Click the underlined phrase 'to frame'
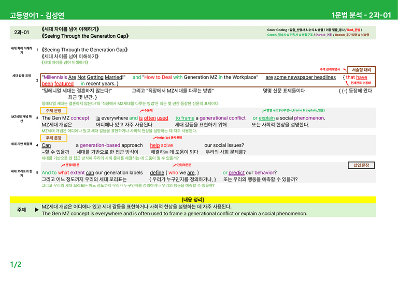398x281 pixels. tap(185, 118)
